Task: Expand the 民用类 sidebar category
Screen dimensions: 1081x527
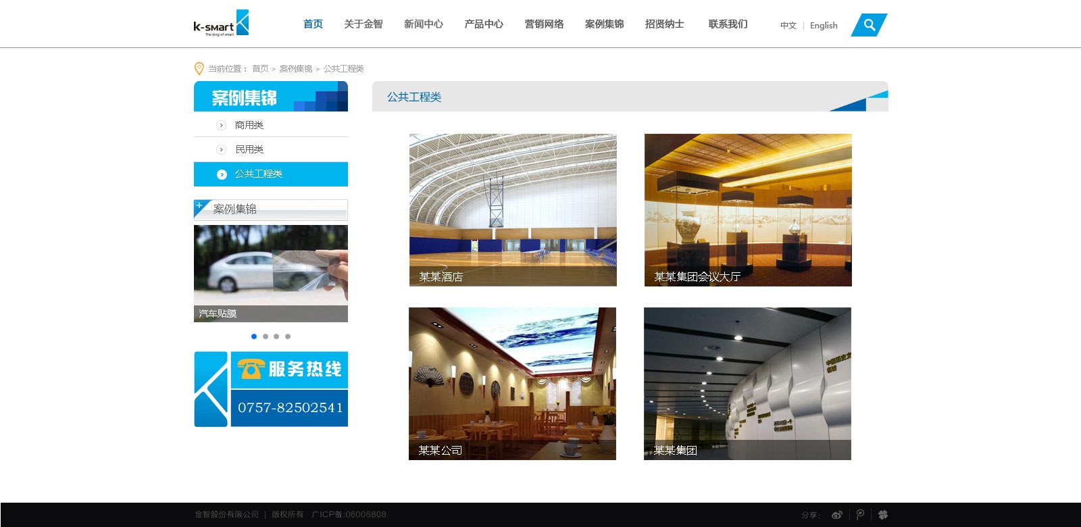Action: [x=249, y=149]
